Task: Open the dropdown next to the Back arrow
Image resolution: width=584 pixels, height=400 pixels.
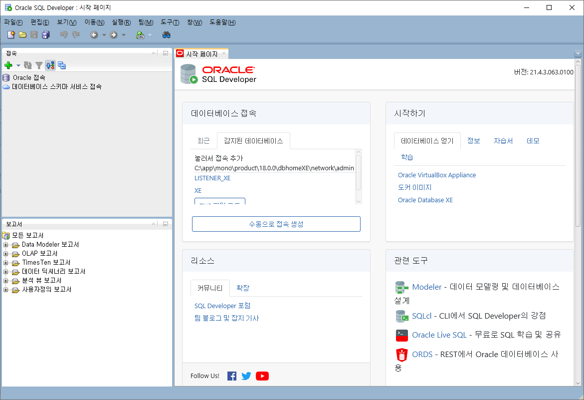Action: pyautogui.click(x=104, y=34)
